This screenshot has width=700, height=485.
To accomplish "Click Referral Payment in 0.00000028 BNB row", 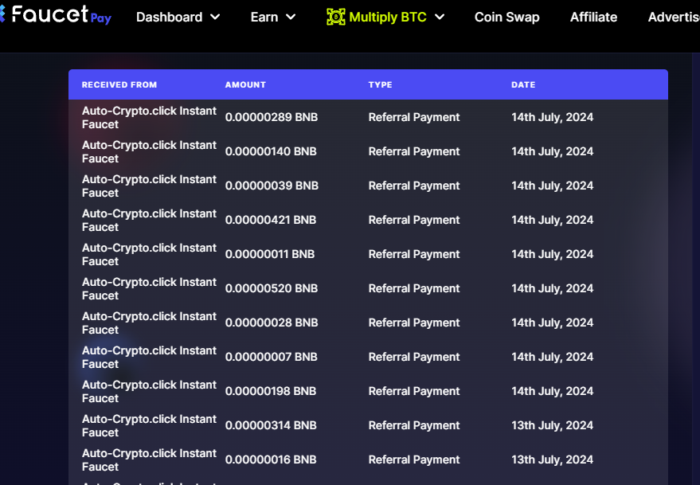I will [414, 323].
